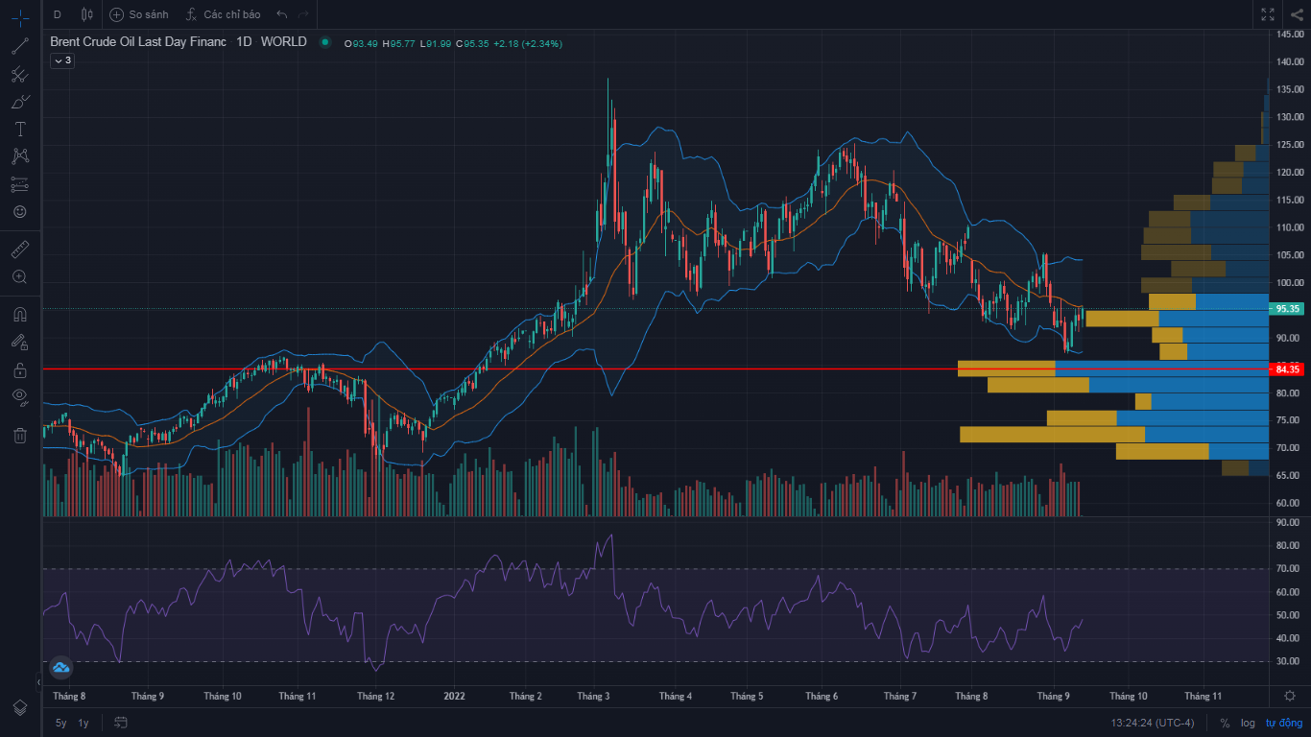Select the brush drawing tool
Viewport: 1311px width, 737px height.
tap(20, 102)
